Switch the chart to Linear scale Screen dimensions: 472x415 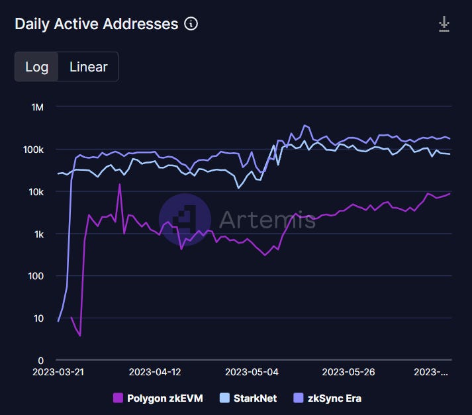(89, 66)
